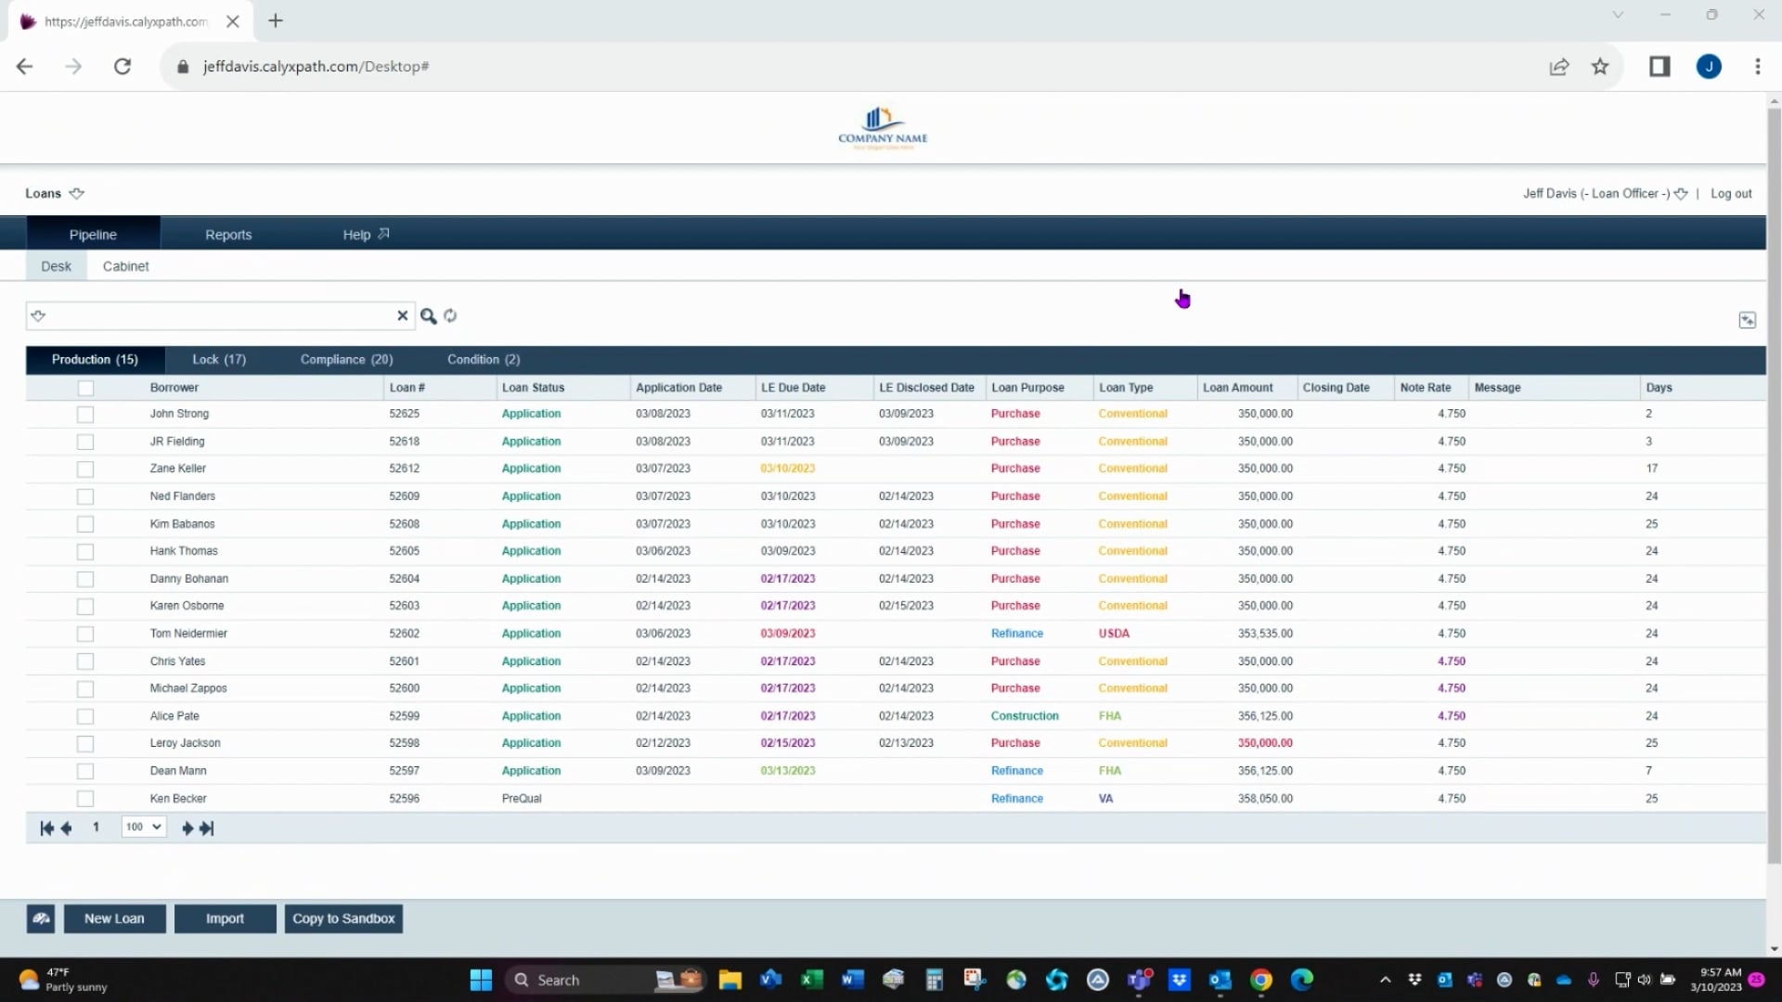This screenshot has width=1782, height=1002.
Task: Check the checkbox for John Strong's loan
Action: 85,415
